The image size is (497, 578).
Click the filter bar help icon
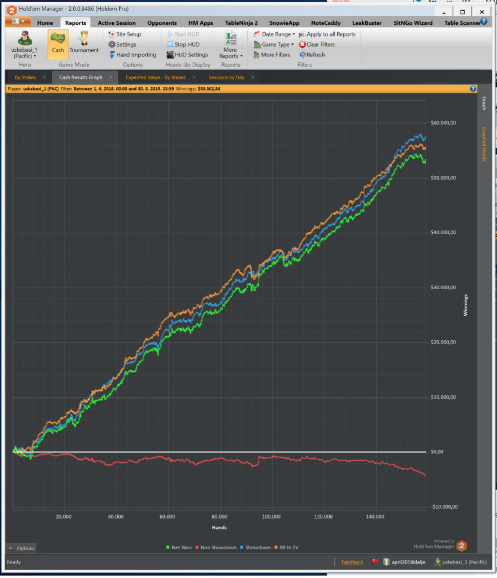point(473,89)
